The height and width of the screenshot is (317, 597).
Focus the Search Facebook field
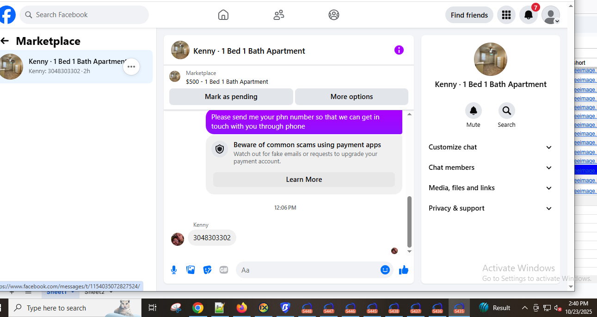coord(84,15)
